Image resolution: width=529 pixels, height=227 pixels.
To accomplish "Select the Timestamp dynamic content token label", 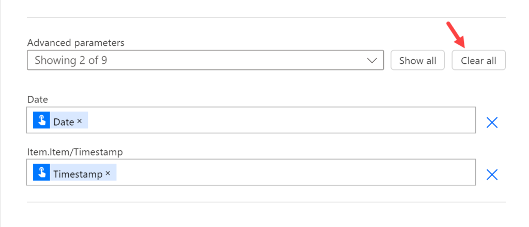I will pyautogui.click(x=77, y=174).
